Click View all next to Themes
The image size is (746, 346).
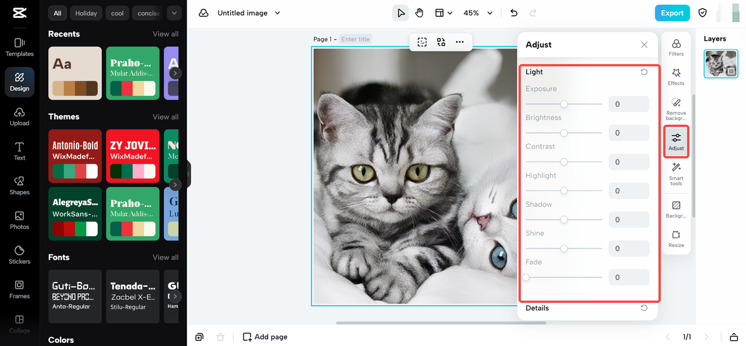pos(166,116)
